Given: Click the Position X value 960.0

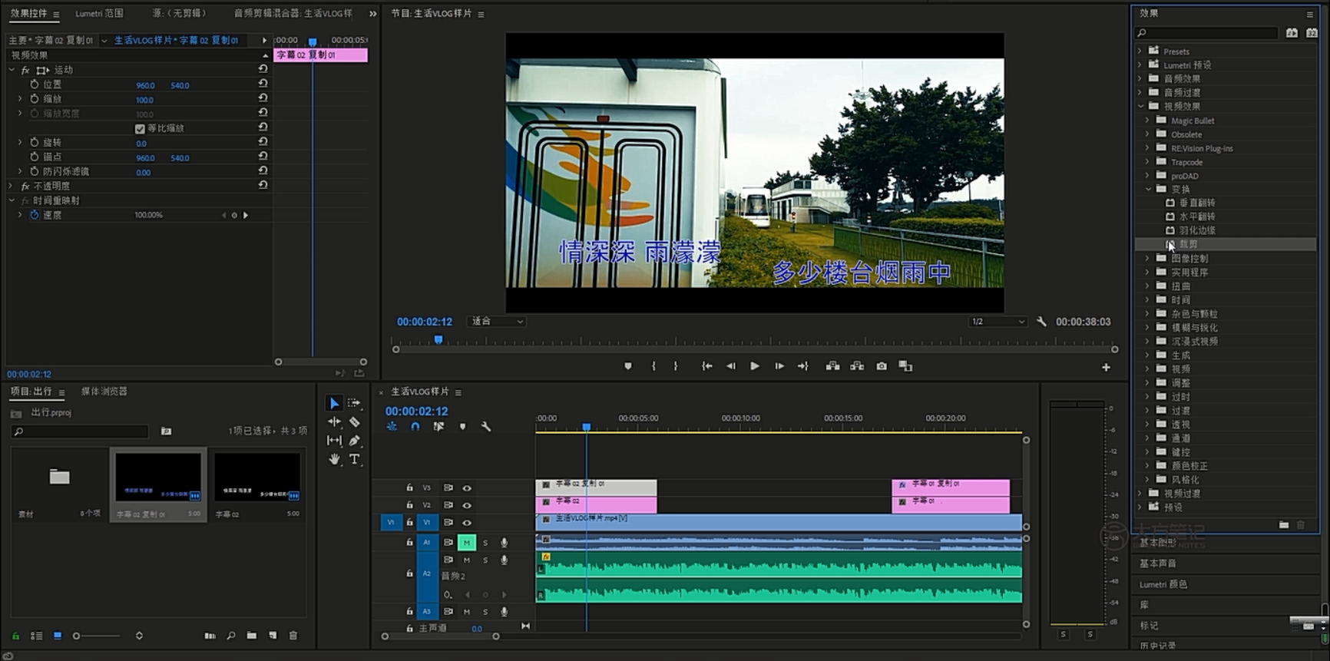Looking at the screenshot, I should click(x=145, y=85).
